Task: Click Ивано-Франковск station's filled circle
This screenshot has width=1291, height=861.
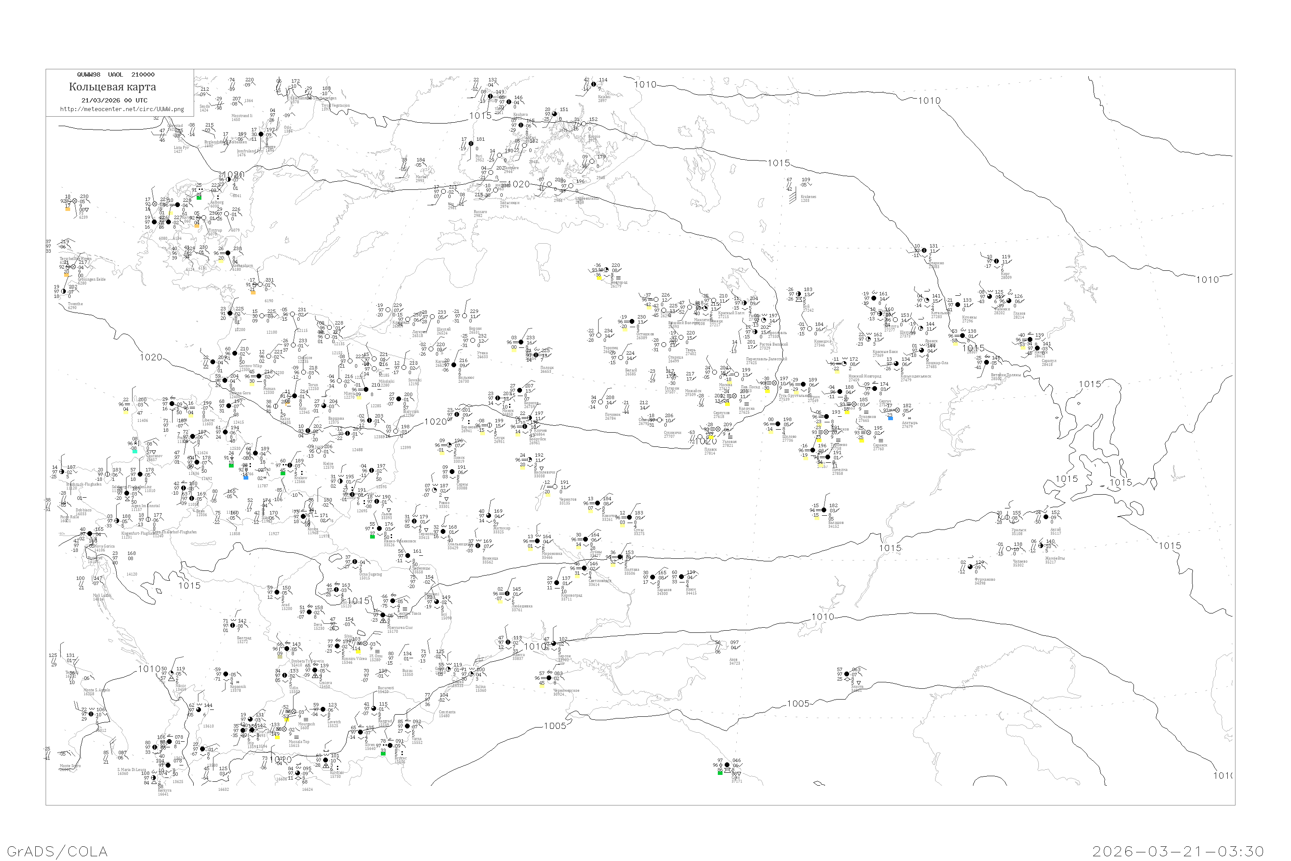Action: point(379,529)
